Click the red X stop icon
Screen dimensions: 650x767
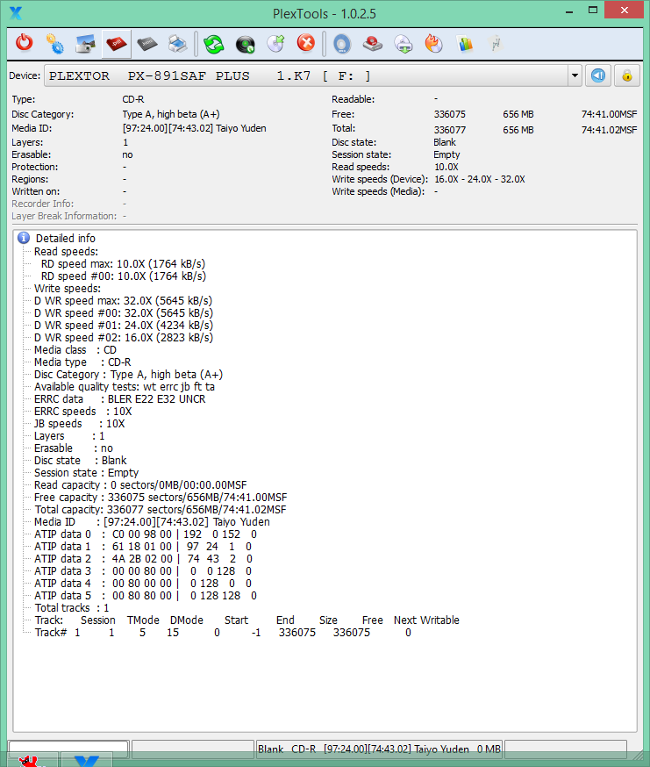306,42
